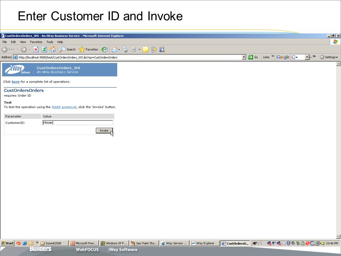
Task: Click the Edit with Word toolbar icon
Action: point(134,50)
